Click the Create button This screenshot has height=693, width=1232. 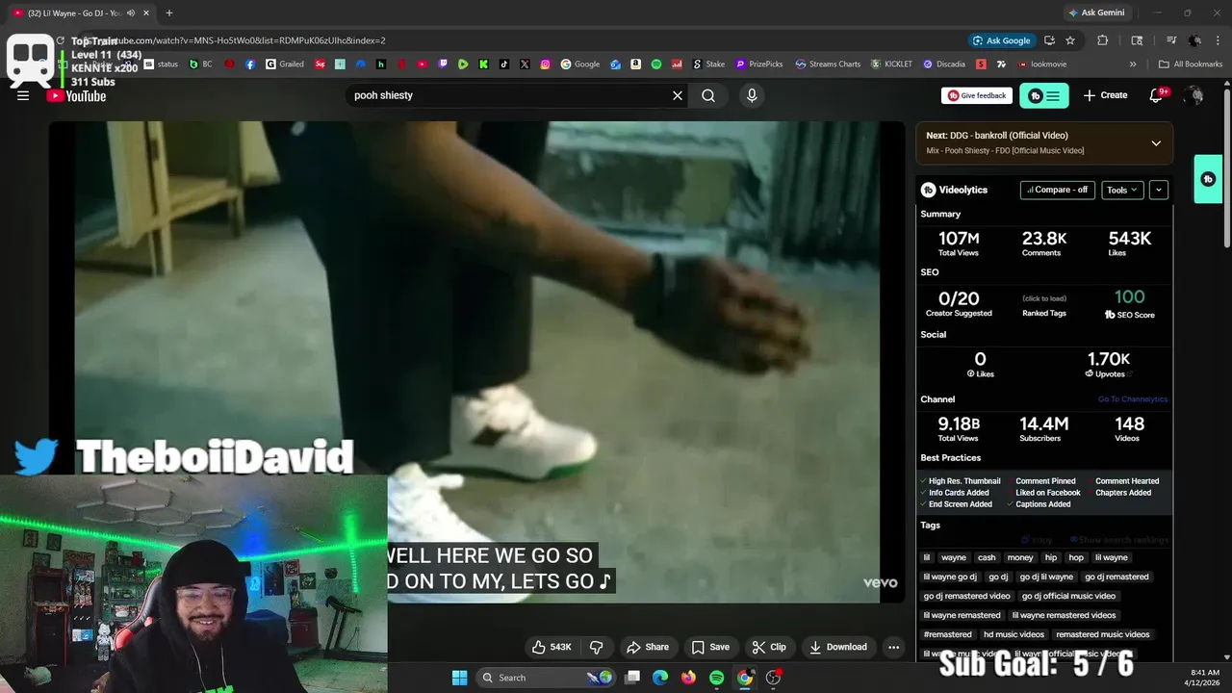1105,95
